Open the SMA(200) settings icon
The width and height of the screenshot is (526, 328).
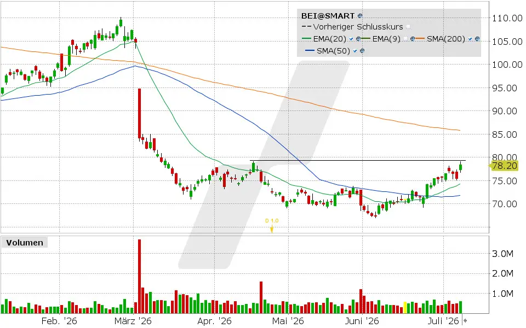pyautogui.click(x=477, y=39)
